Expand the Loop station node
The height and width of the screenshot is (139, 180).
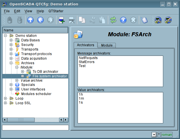(5, 98)
